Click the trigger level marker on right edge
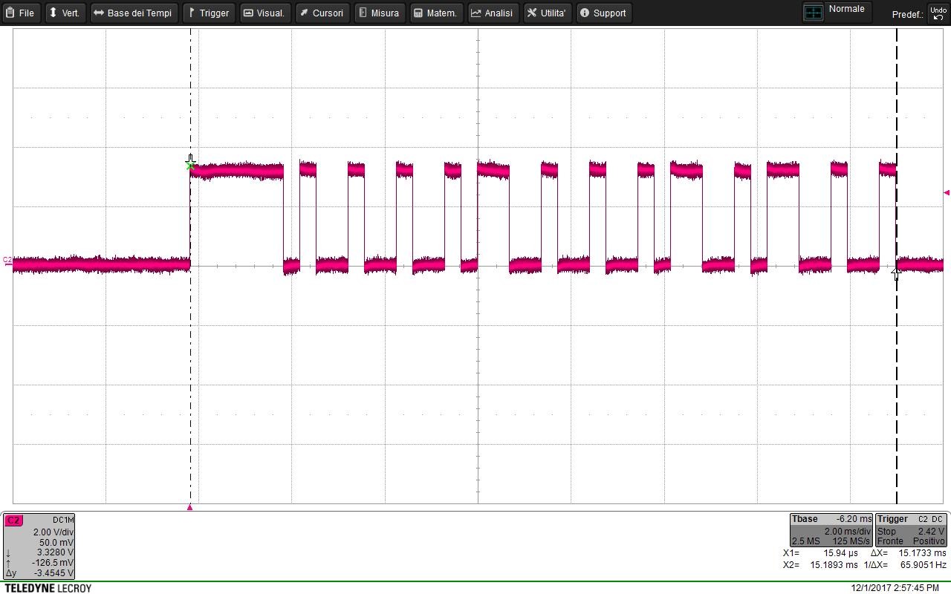This screenshot has width=951, height=594. click(x=946, y=193)
